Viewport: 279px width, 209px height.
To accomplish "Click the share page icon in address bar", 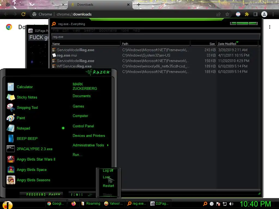I will pos(219,14).
